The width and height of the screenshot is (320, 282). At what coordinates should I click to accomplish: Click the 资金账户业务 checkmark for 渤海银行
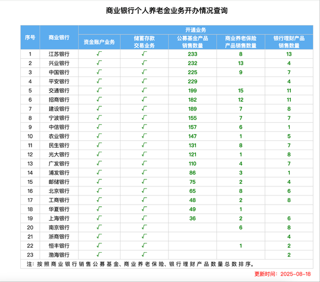[99, 255]
